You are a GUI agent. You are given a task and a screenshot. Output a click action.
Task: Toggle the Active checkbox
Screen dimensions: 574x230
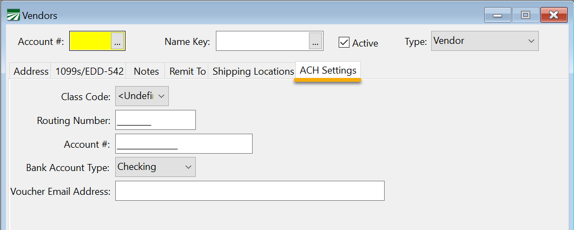(x=344, y=42)
